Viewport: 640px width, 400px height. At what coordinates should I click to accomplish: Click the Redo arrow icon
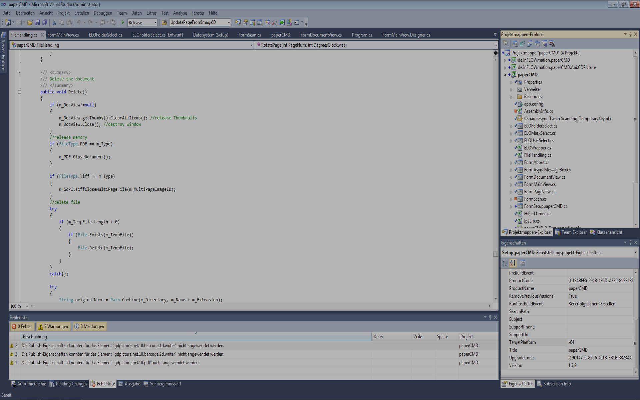click(90, 22)
